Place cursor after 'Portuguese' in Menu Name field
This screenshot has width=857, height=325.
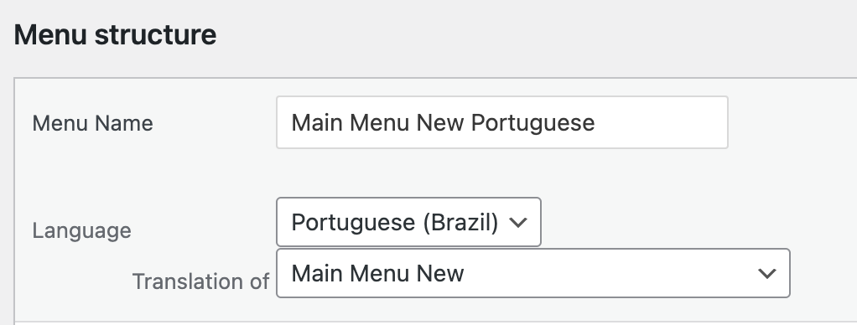[x=595, y=123]
